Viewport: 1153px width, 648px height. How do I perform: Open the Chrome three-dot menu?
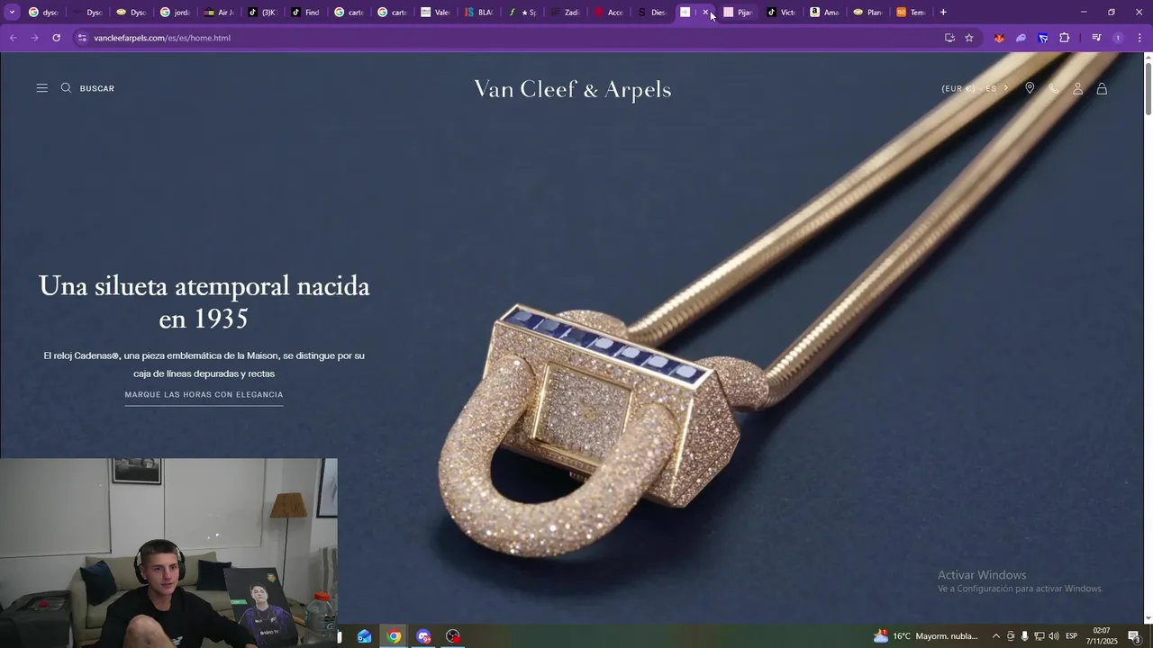click(x=1139, y=38)
